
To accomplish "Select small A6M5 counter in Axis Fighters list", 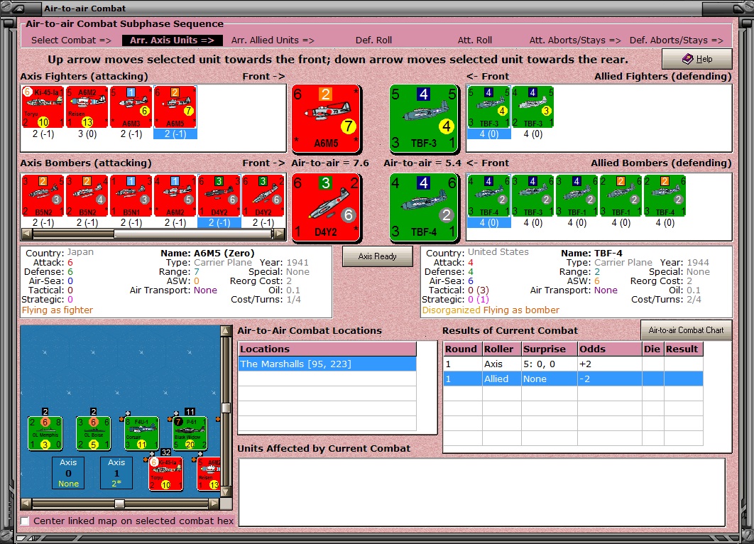I will click(x=175, y=107).
